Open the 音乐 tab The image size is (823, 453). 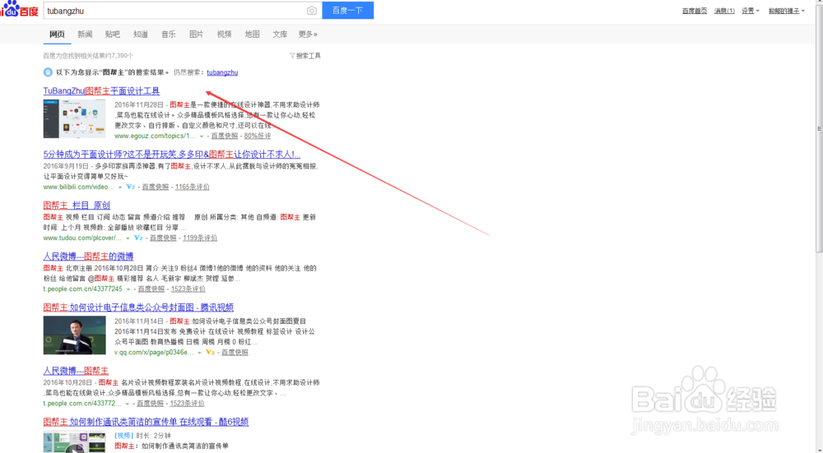pyautogui.click(x=169, y=34)
